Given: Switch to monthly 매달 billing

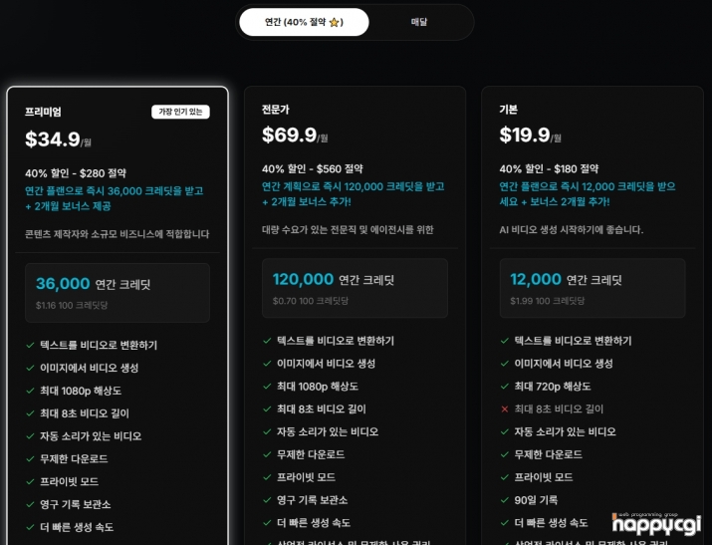Looking at the screenshot, I should [x=418, y=22].
